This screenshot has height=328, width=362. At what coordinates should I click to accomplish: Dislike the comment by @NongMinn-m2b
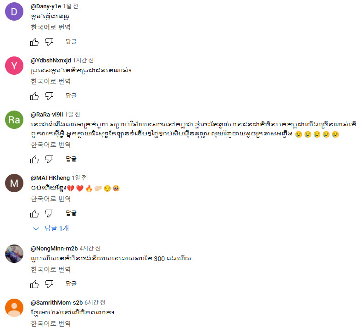[49, 284]
